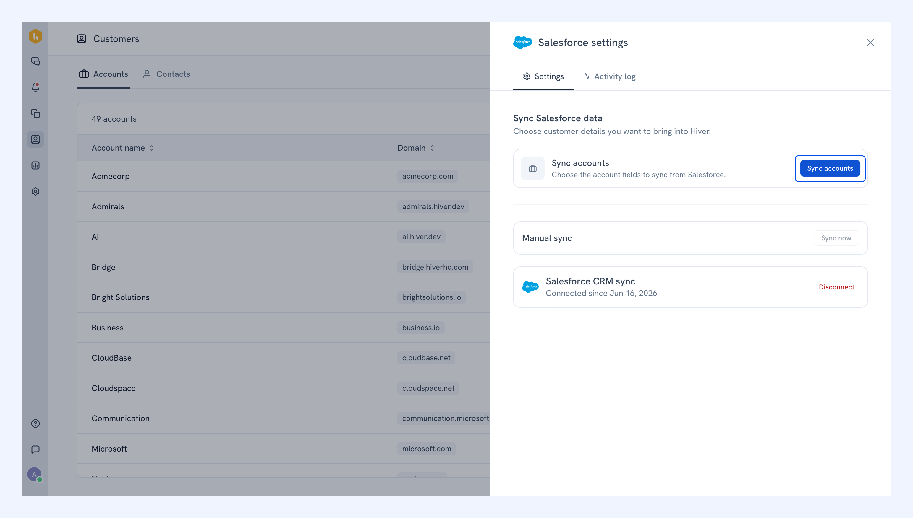Viewport: 913px width, 518px height.
Task: Select the copy/templates sidebar icon
Action: (35, 113)
